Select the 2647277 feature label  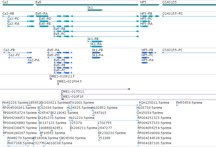point(105,128)
